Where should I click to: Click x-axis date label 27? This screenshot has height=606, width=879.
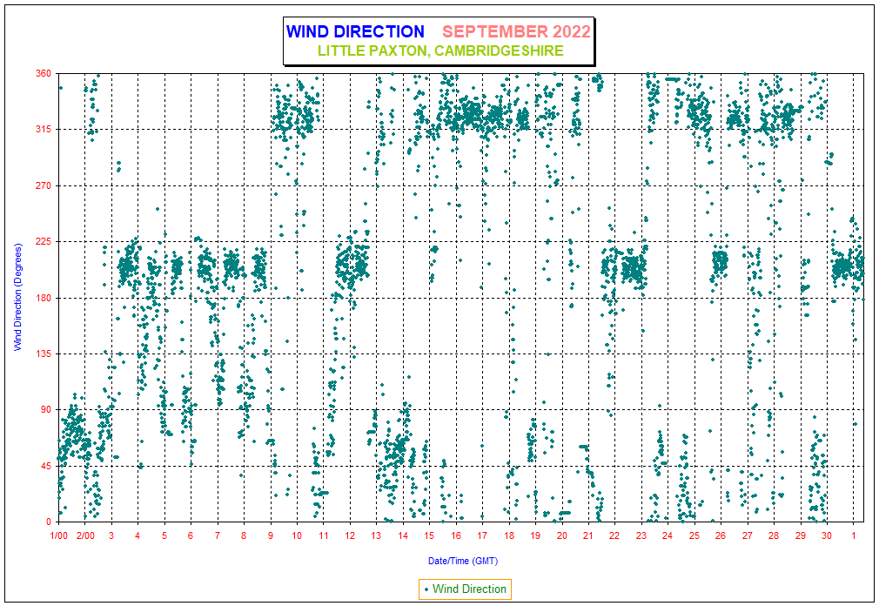coord(748,536)
